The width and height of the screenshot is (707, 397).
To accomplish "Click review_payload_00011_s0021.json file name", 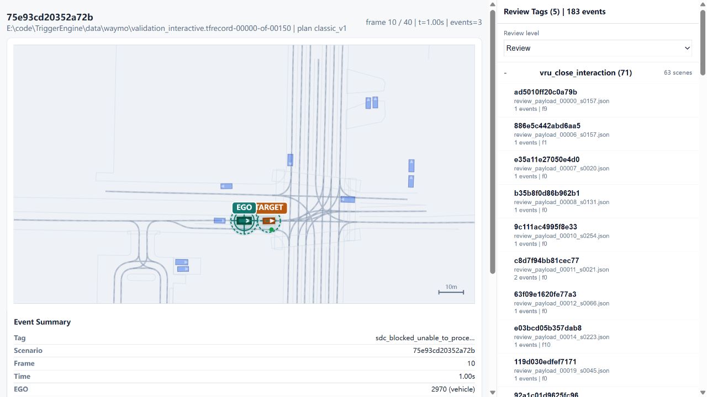I will pyautogui.click(x=561, y=270).
